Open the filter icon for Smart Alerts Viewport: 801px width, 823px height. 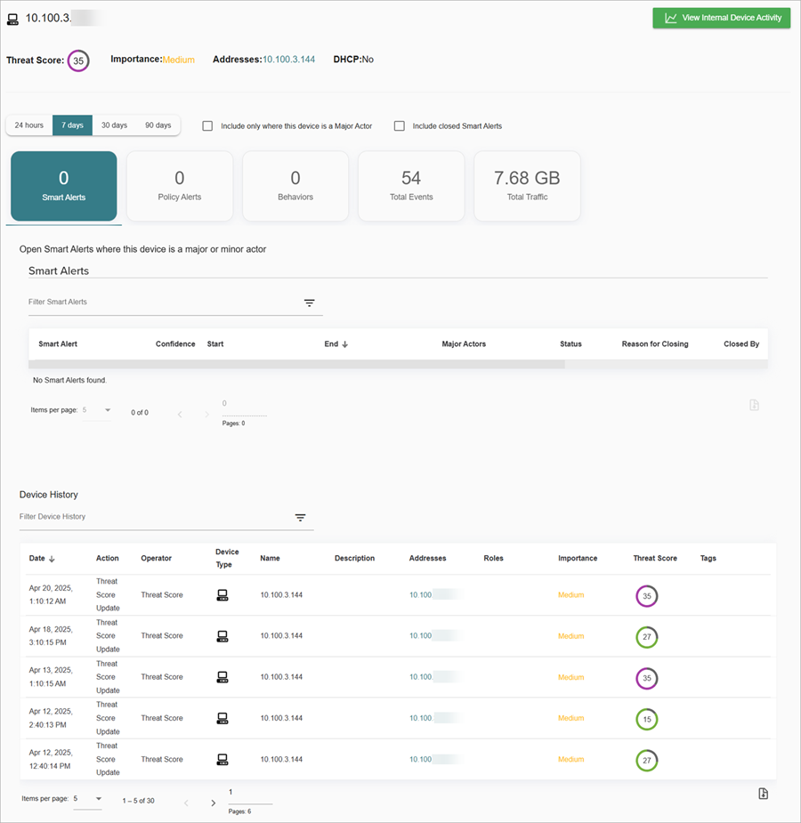pos(309,303)
